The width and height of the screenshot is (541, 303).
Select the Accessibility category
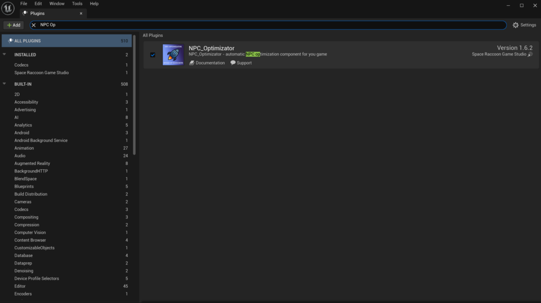tap(67, 102)
